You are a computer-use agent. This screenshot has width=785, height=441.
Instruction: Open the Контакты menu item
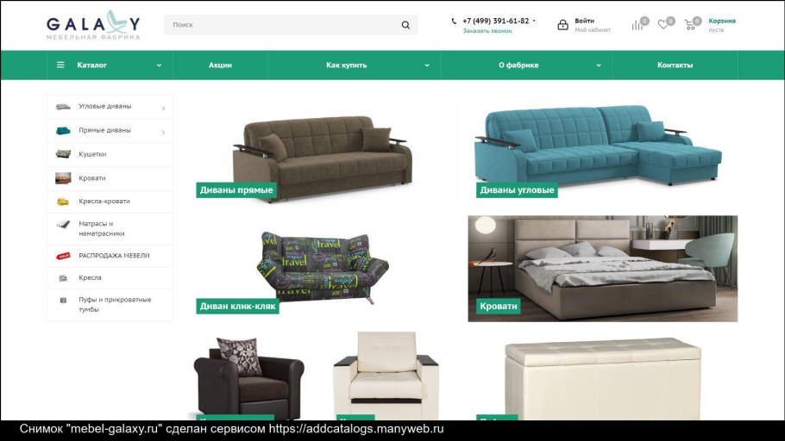[x=675, y=65]
